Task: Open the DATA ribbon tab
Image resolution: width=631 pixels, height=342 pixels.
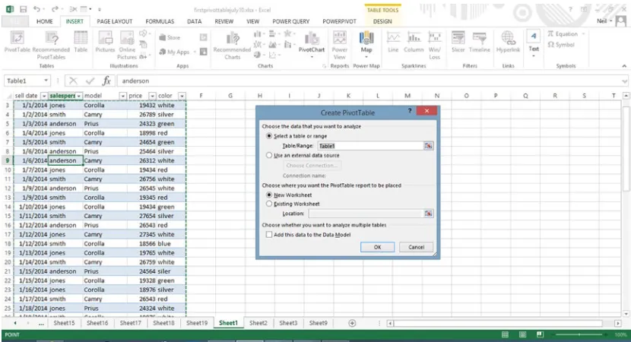Action: click(x=194, y=21)
